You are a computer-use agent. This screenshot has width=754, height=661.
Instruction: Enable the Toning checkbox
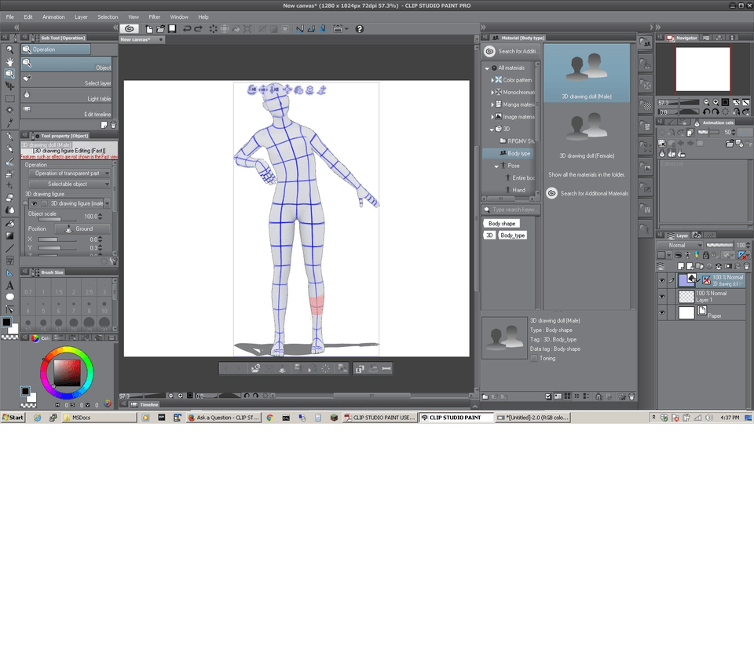534,358
